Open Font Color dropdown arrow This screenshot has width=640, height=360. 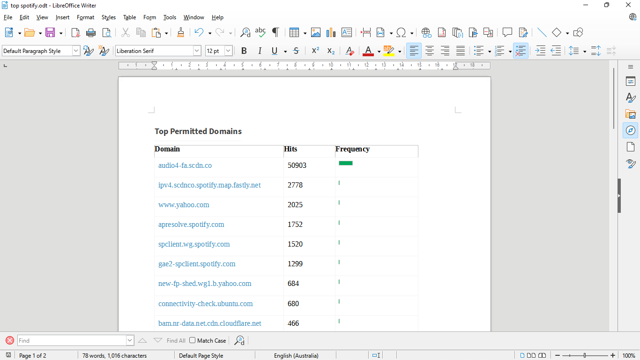379,51
